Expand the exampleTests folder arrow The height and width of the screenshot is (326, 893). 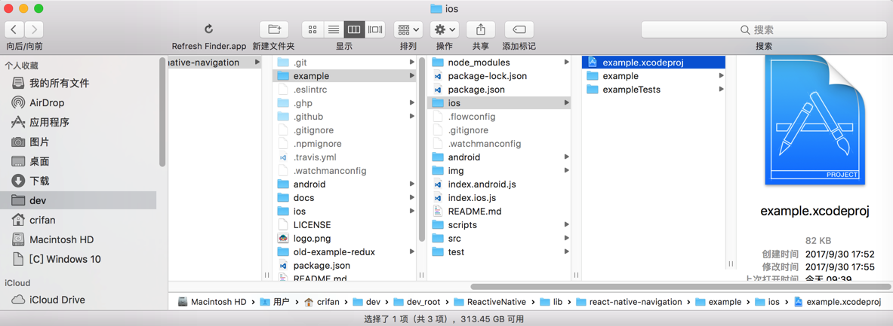[722, 90]
